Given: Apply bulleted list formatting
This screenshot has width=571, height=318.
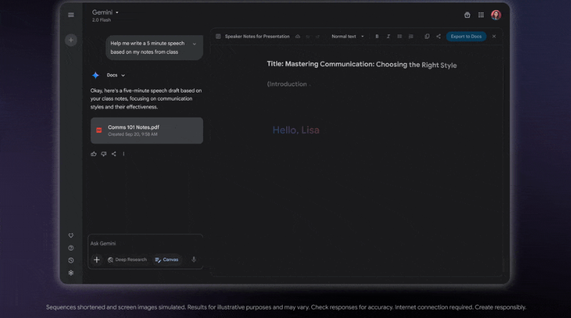Looking at the screenshot, I should coord(400,37).
